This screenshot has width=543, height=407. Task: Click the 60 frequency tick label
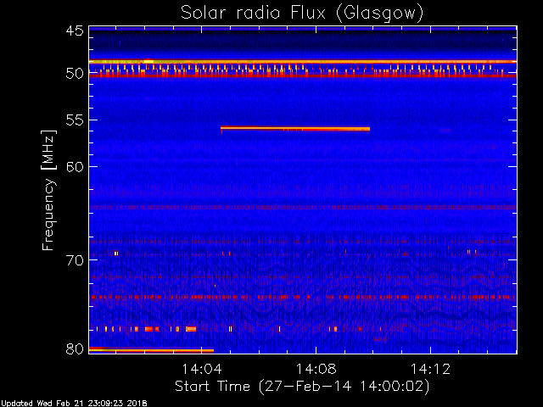[75, 166]
